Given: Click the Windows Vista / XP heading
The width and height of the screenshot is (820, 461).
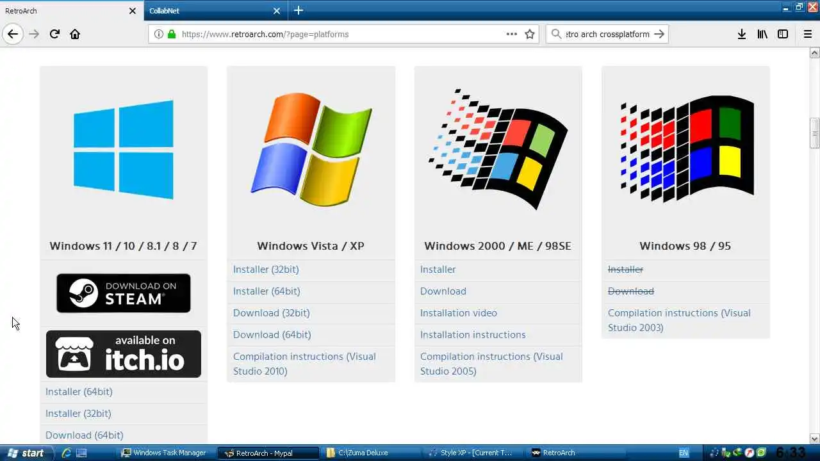Looking at the screenshot, I should pos(311,246).
